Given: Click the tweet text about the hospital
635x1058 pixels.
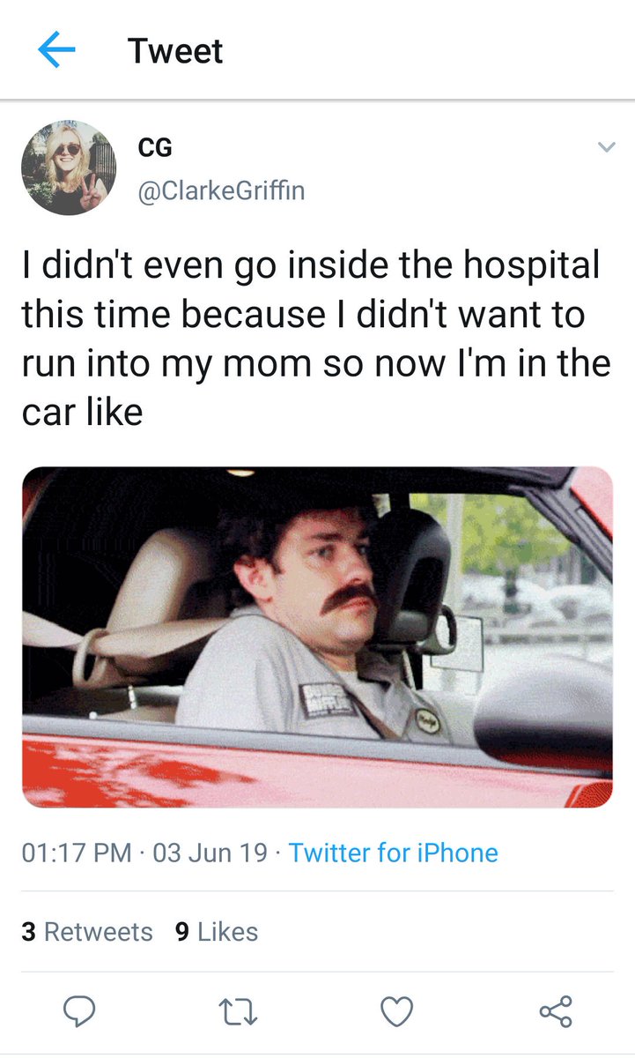Looking at the screenshot, I should [x=316, y=338].
